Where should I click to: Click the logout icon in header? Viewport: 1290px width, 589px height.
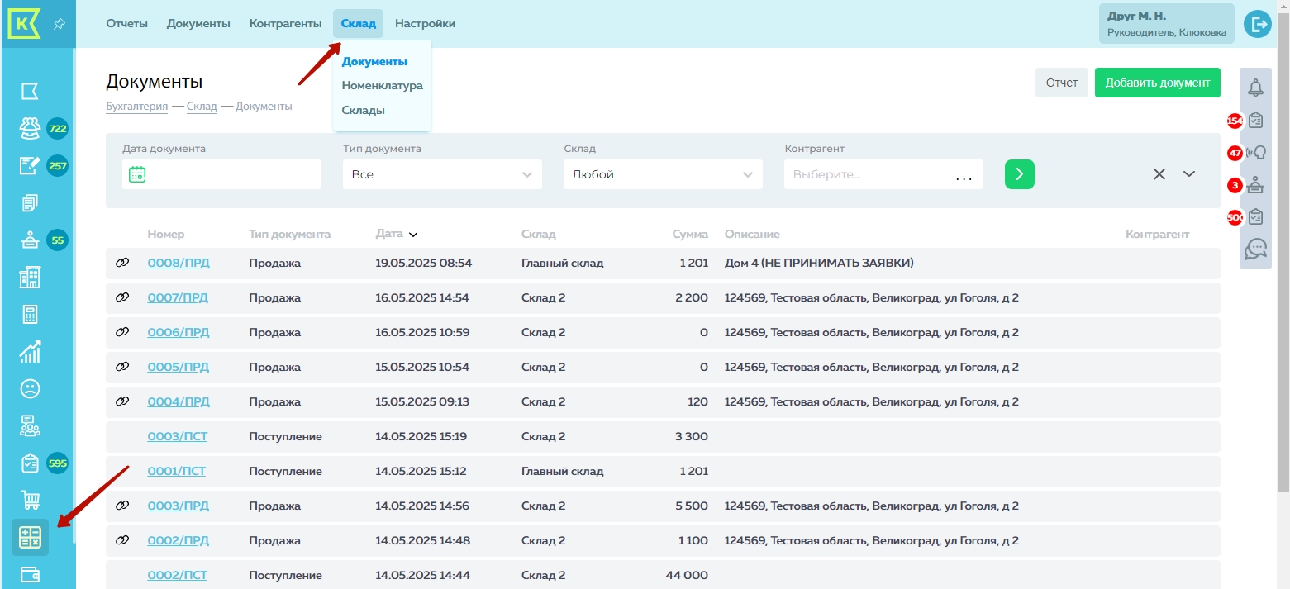tap(1257, 24)
